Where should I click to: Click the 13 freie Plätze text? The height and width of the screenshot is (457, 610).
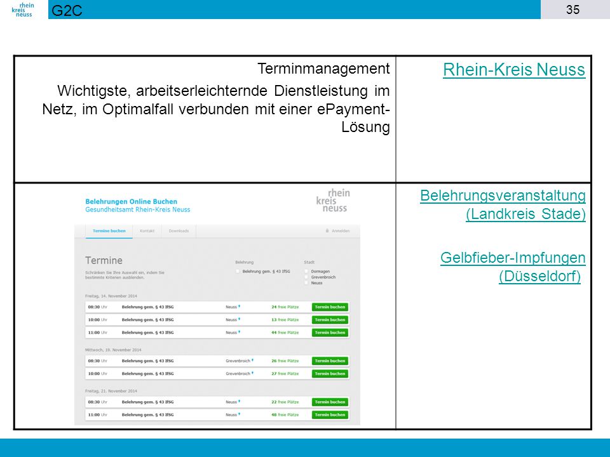(x=285, y=320)
